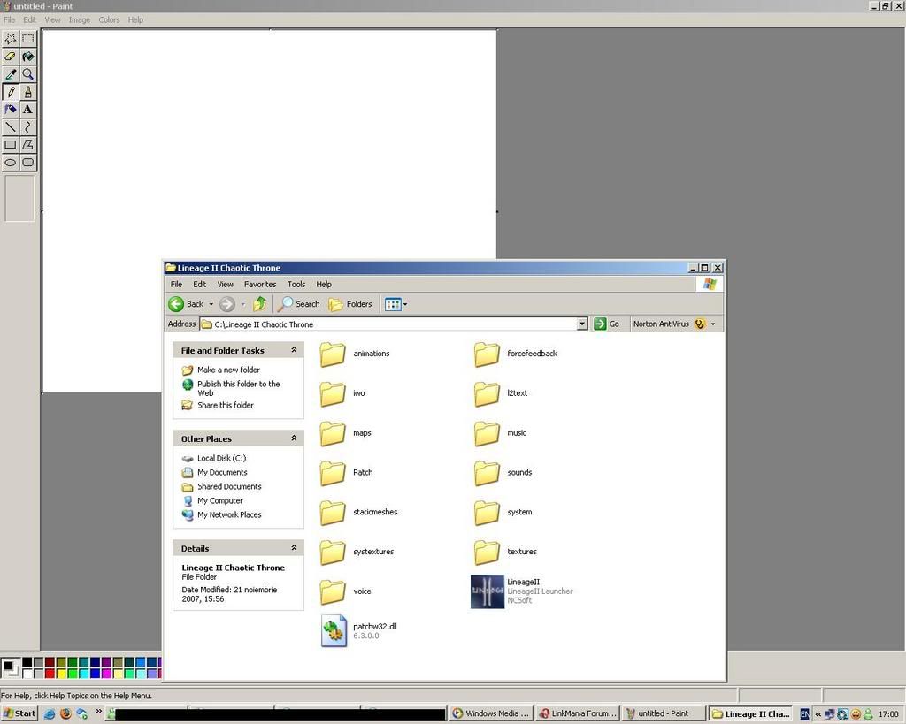Collapse the Details panel
This screenshot has width=906, height=724.
(294, 548)
